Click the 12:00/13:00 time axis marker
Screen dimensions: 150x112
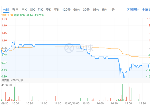72,103
